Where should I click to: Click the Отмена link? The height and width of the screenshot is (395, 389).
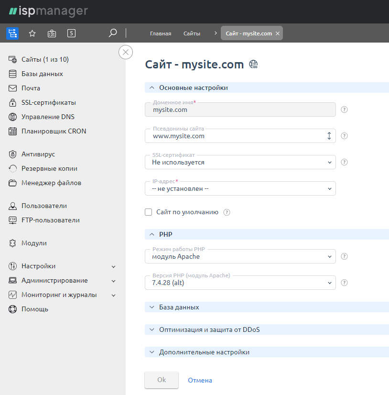(200, 381)
